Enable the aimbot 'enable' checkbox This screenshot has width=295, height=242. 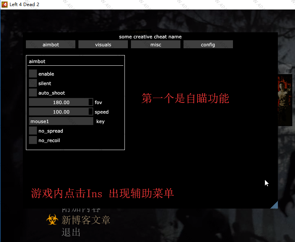(x=33, y=74)
